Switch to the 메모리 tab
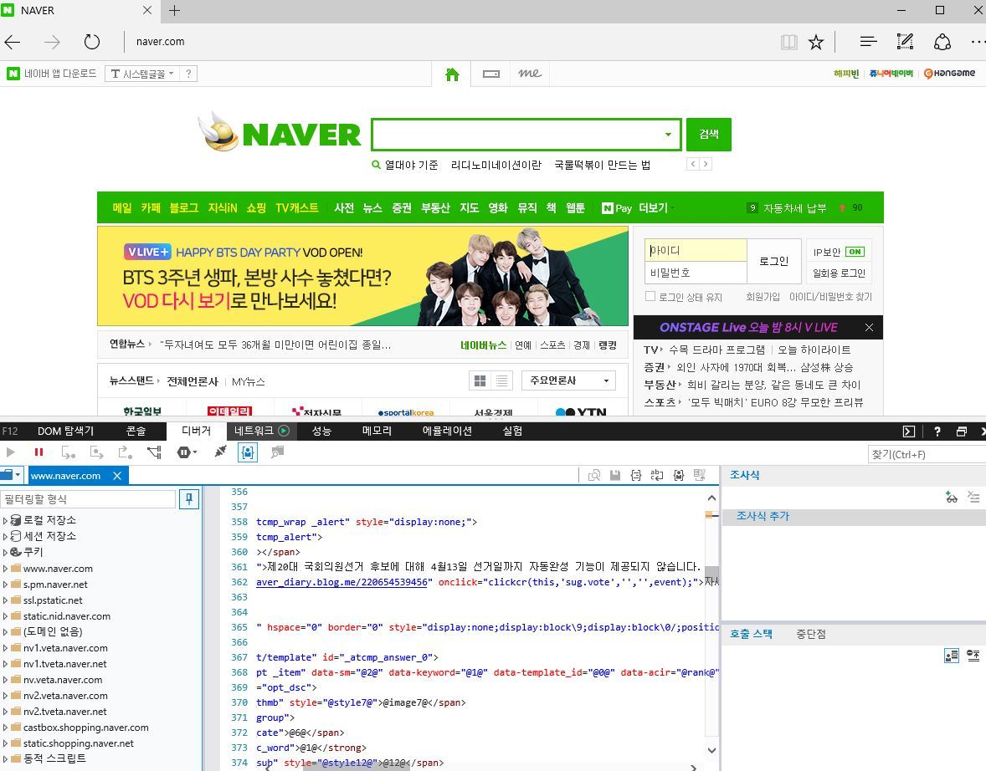This screenshot has height=771, width=986. click(377, 431)
